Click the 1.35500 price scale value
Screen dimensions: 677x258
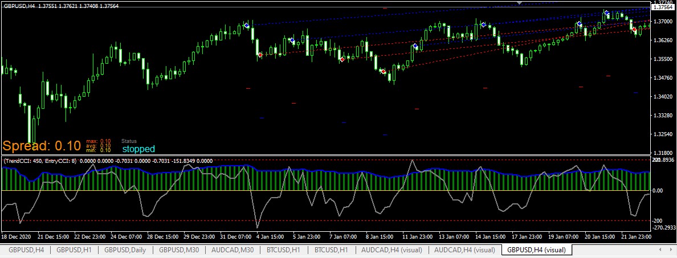(663, 59)
